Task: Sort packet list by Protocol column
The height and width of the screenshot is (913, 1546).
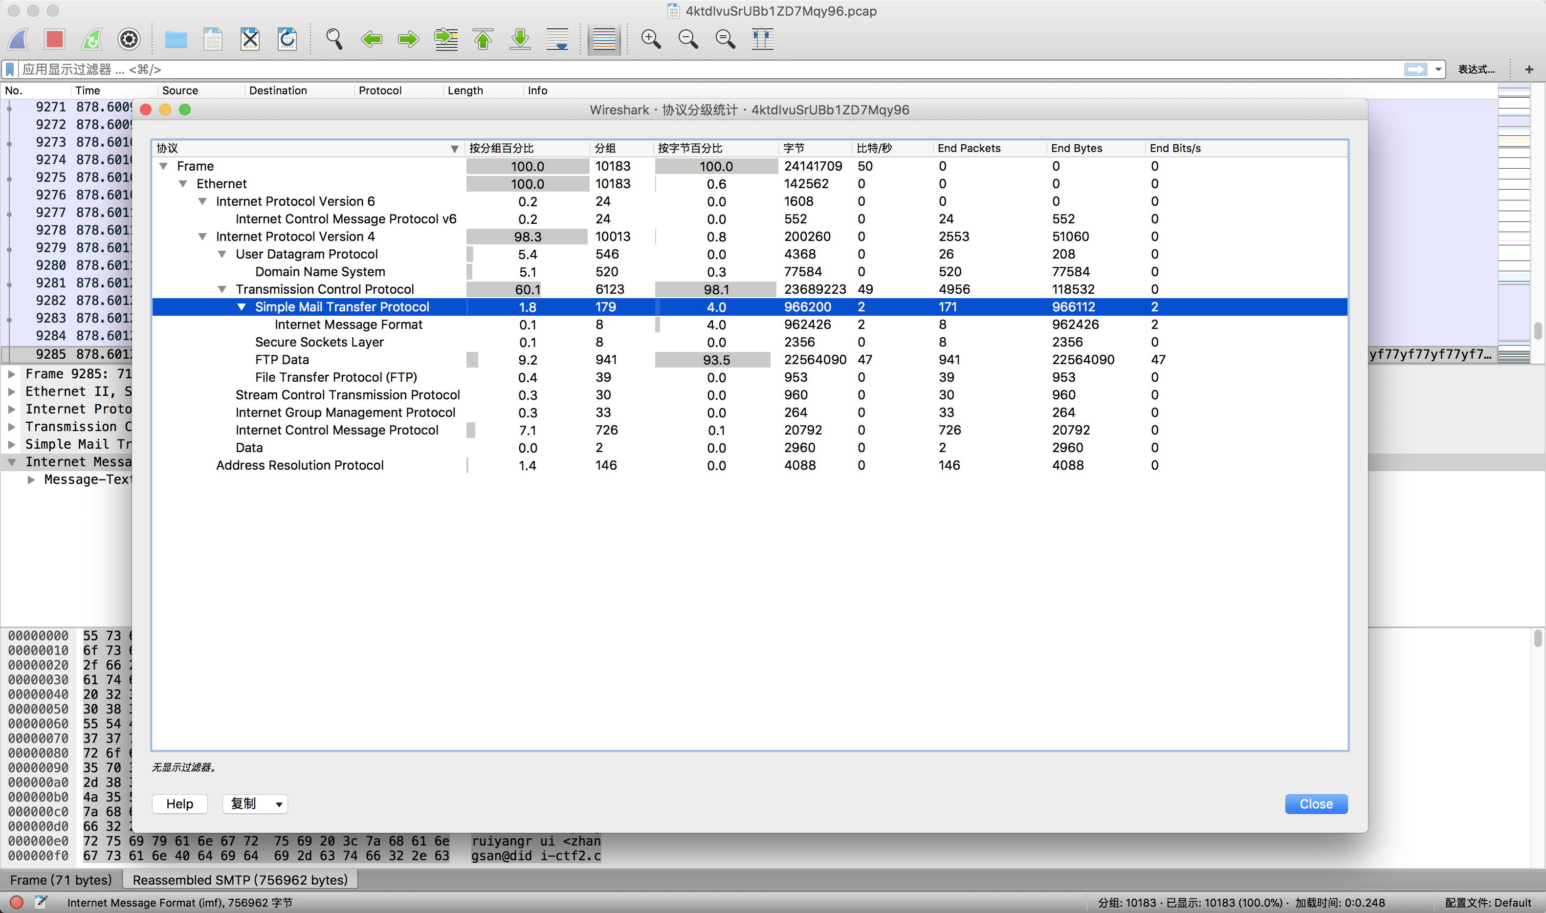Action: pos(398,90)
